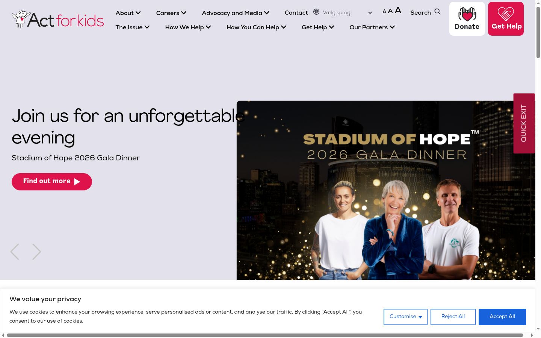Click the 'Join us for an unforgettable evening' heading

(128, 127)
